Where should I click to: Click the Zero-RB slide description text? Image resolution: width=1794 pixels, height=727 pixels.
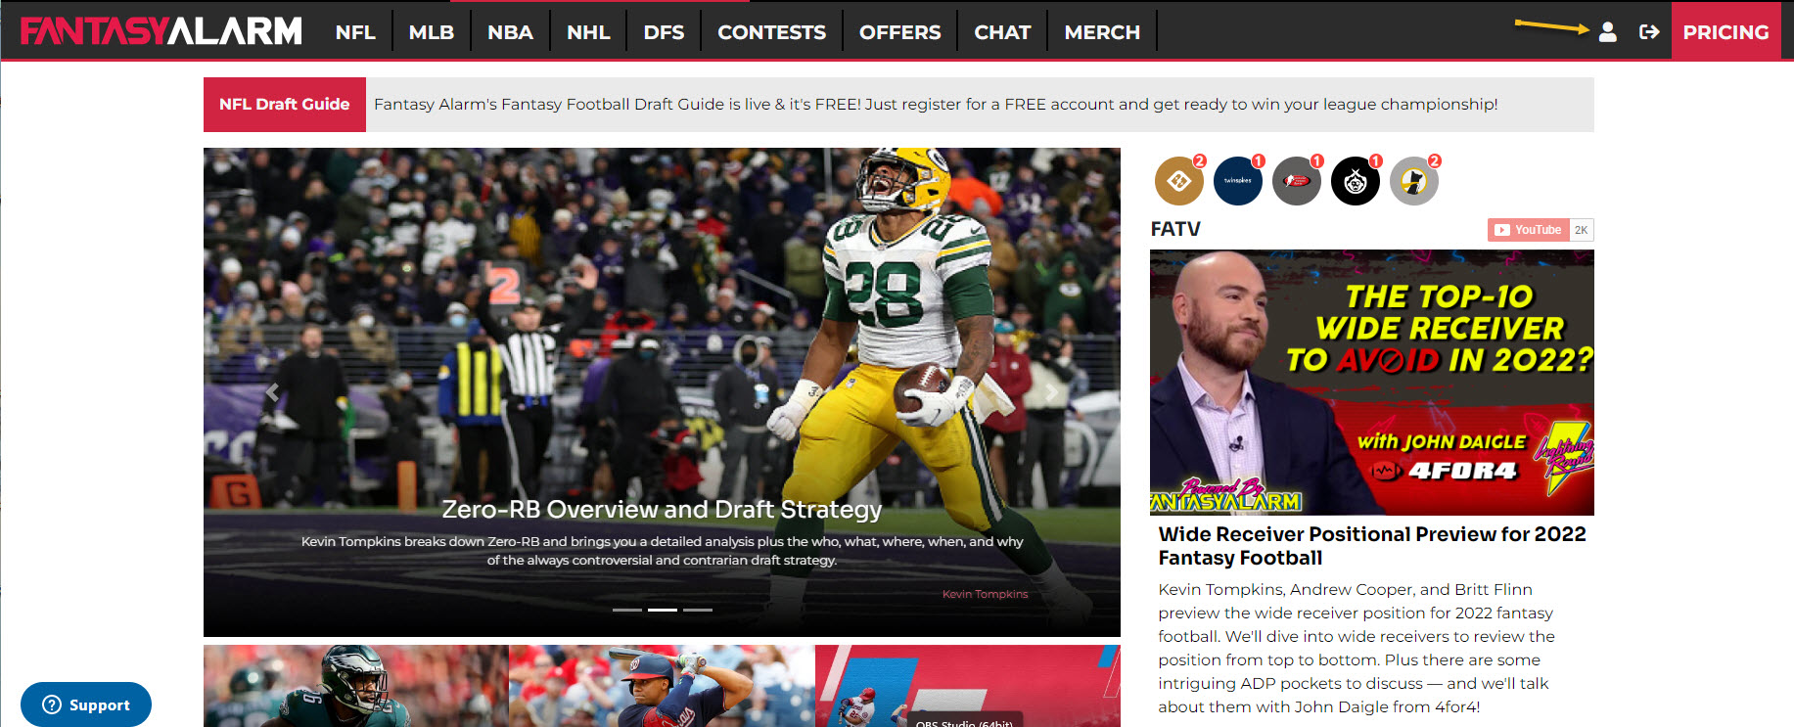(x=662, y=551)
